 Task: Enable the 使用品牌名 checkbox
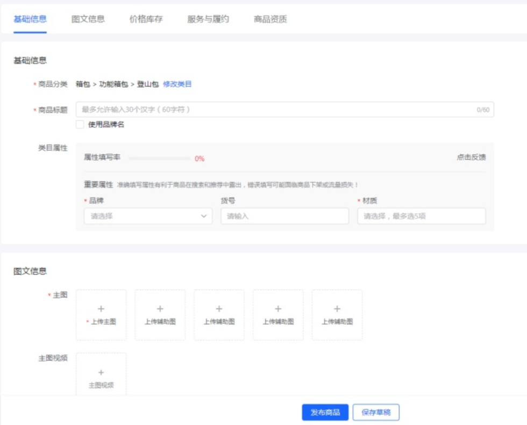80,125
